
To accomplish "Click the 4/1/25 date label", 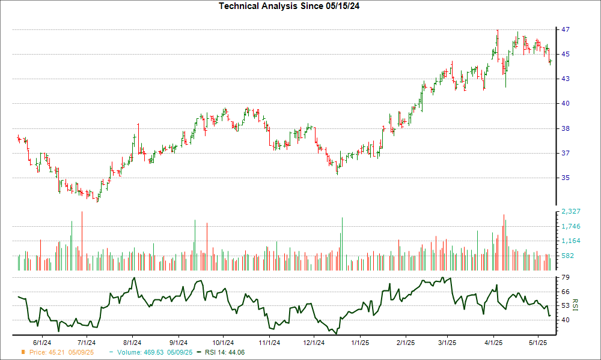I will pos(493,343).
